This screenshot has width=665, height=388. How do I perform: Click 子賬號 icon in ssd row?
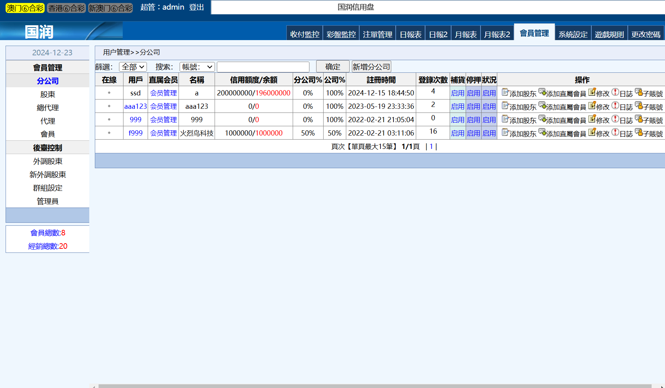639,92
